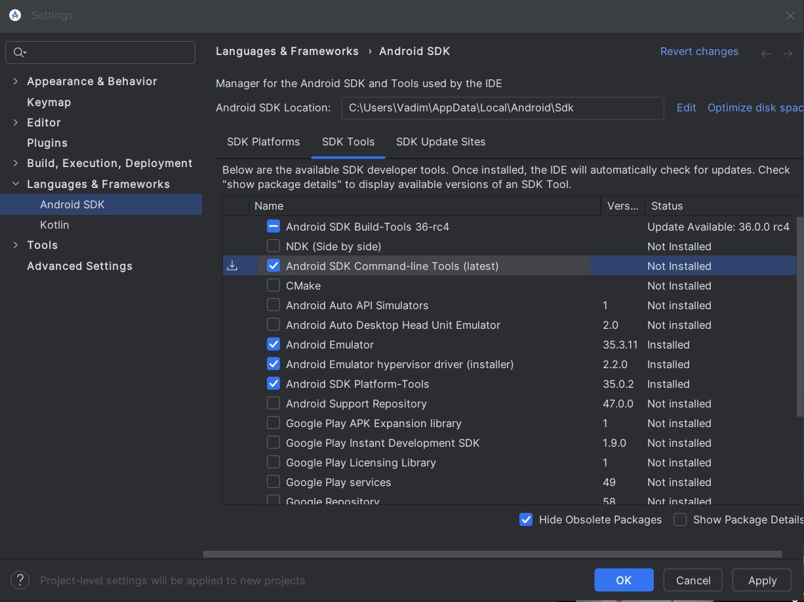The height and width of the screenshot is (602, 804).
Task: Click Revert changes link
Action: point(699,51)
